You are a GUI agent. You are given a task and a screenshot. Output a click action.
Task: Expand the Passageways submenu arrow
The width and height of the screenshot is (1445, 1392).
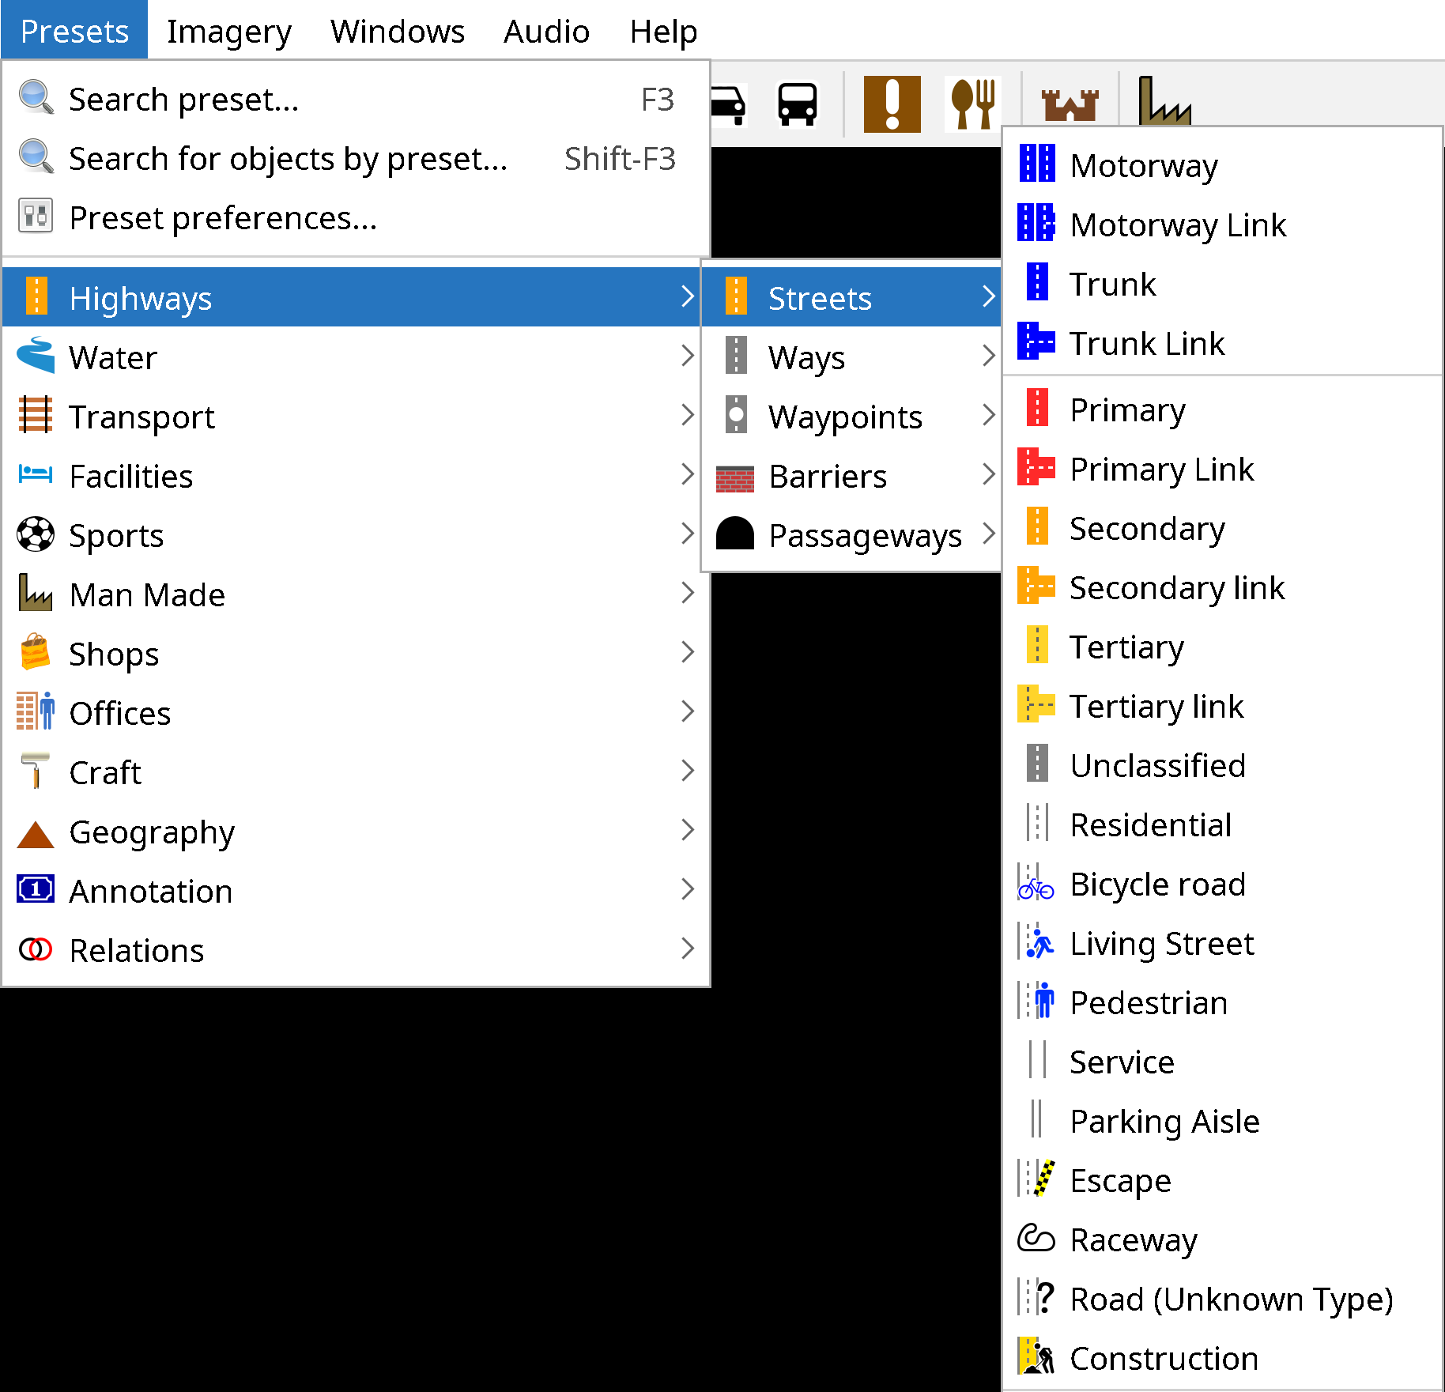tap(988, 534)
